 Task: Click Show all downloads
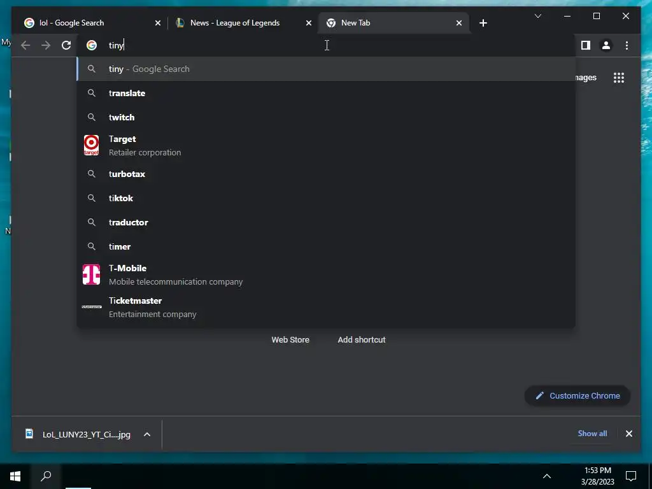point(592,434)
